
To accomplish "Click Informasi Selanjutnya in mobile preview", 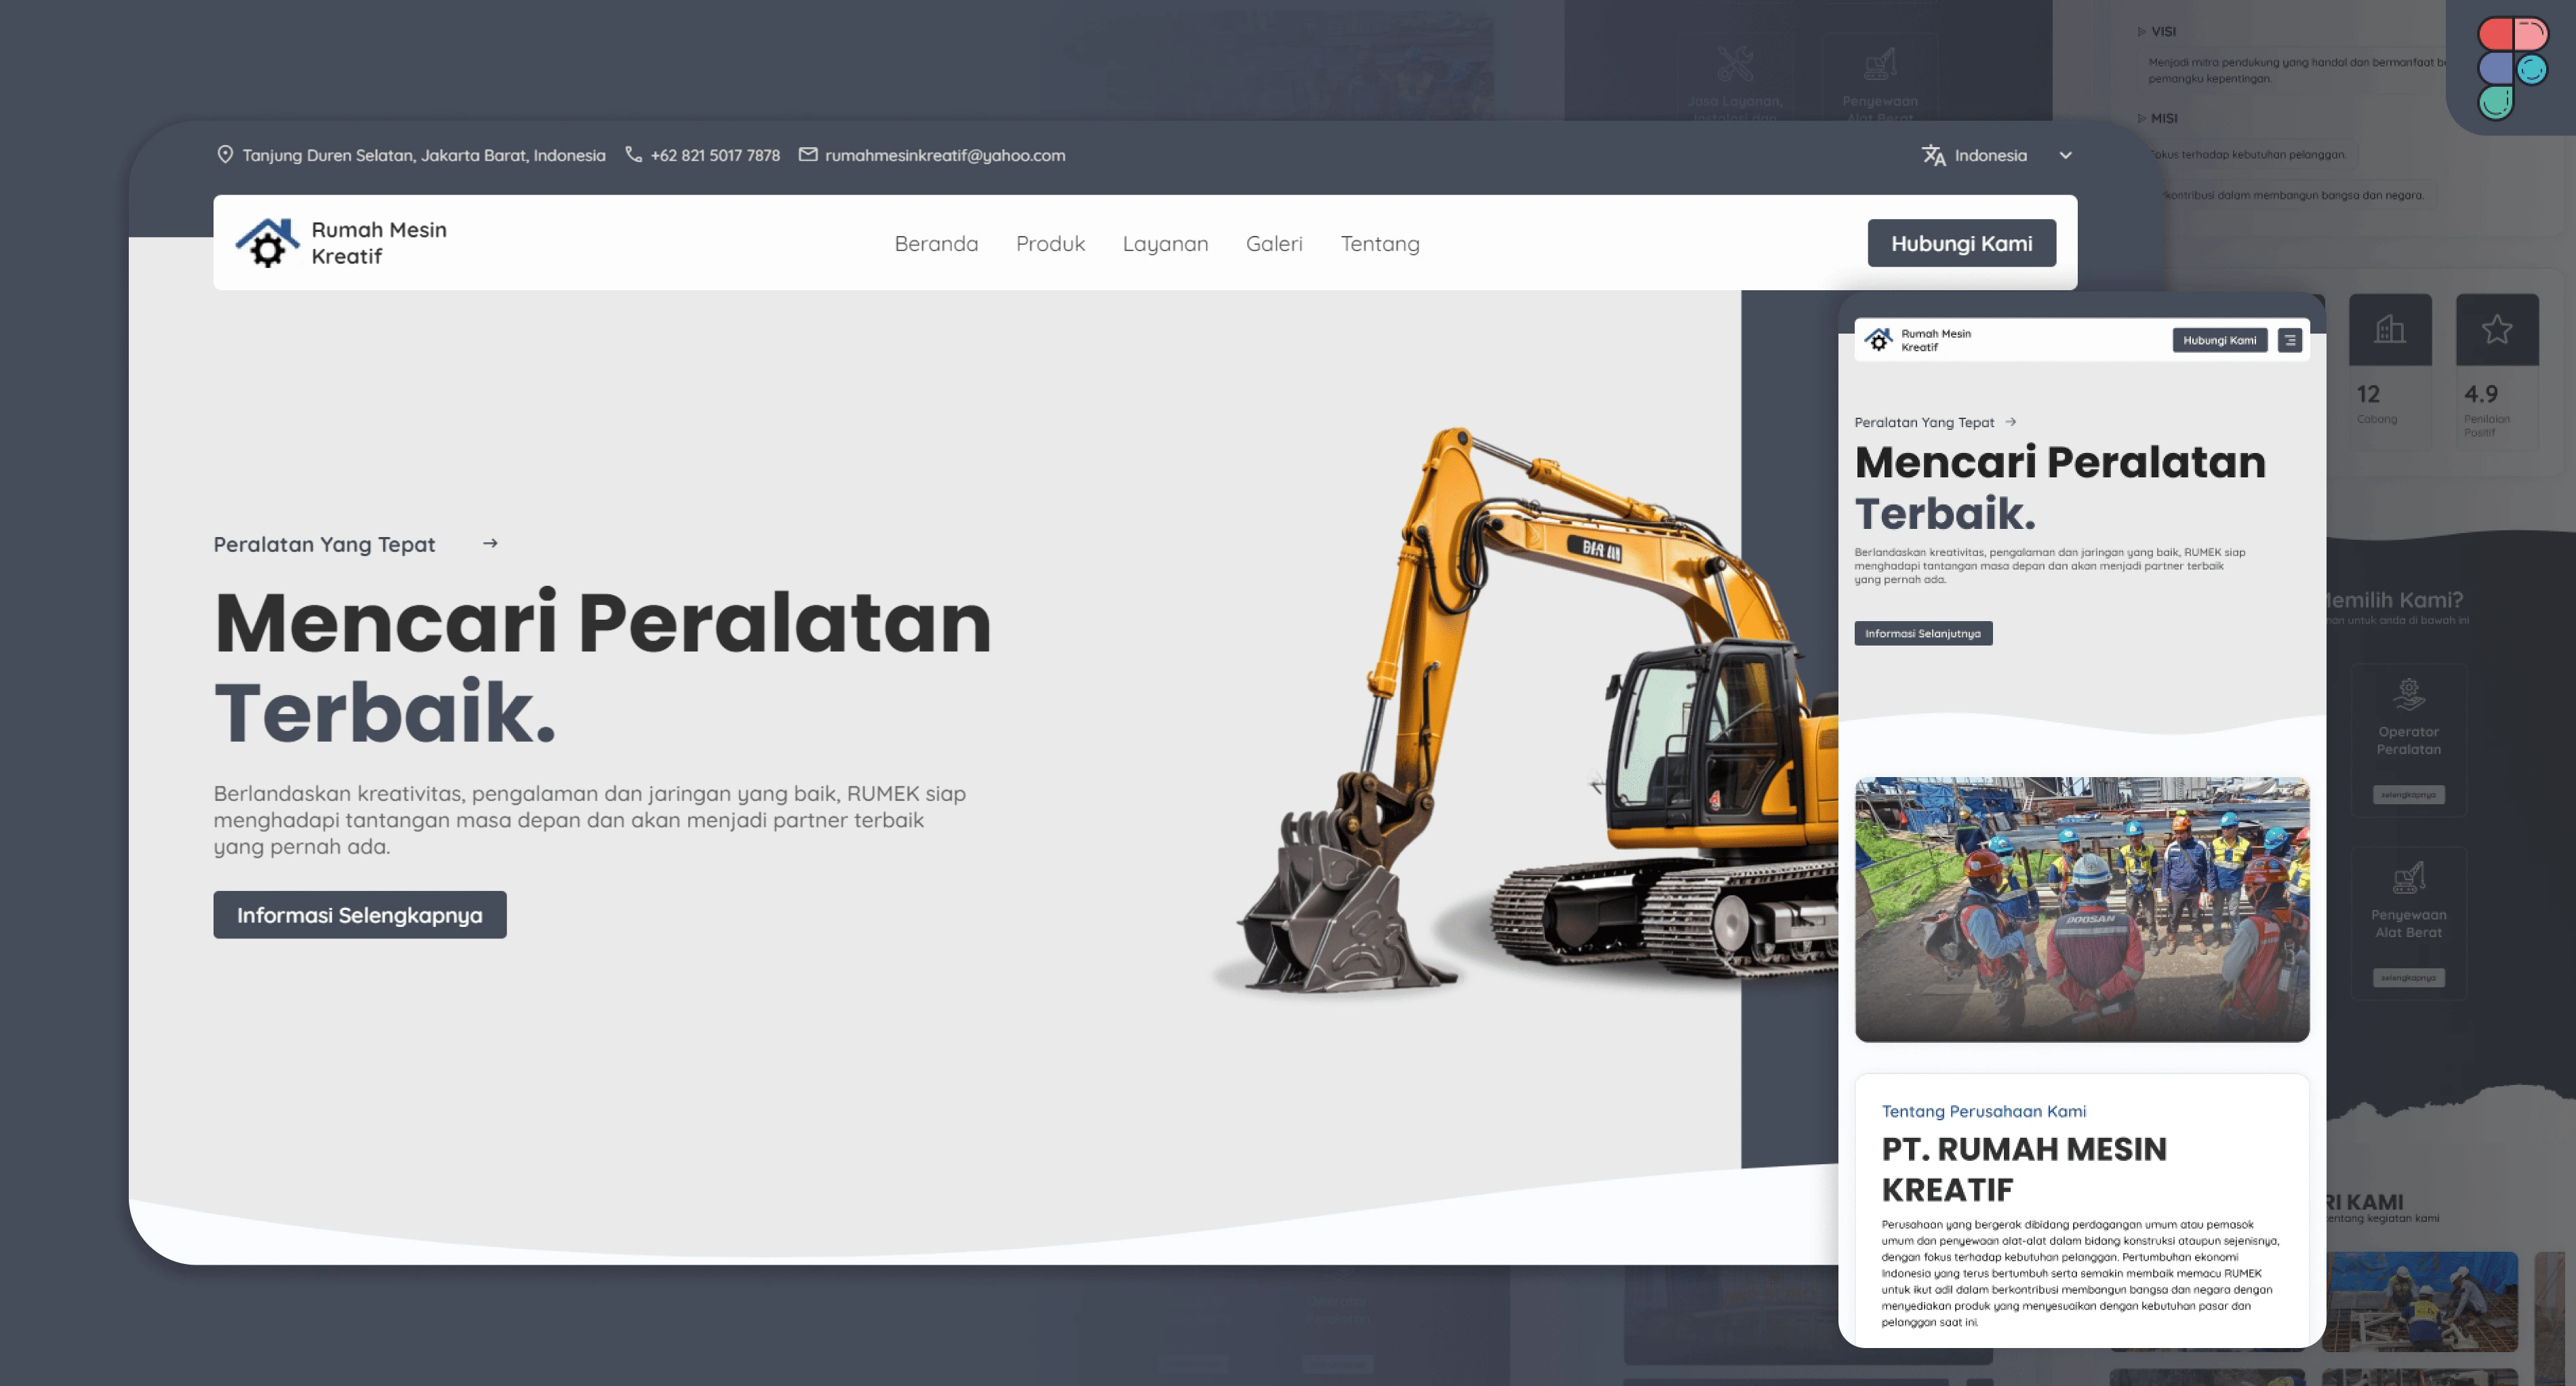I will [x=1922, y=633].
